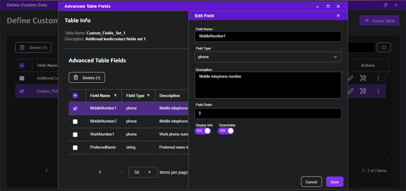Go to next page in Advanced Table Fields pager
Screen dimensions: 406x191
pyautogui.click(x=110, y=172)
